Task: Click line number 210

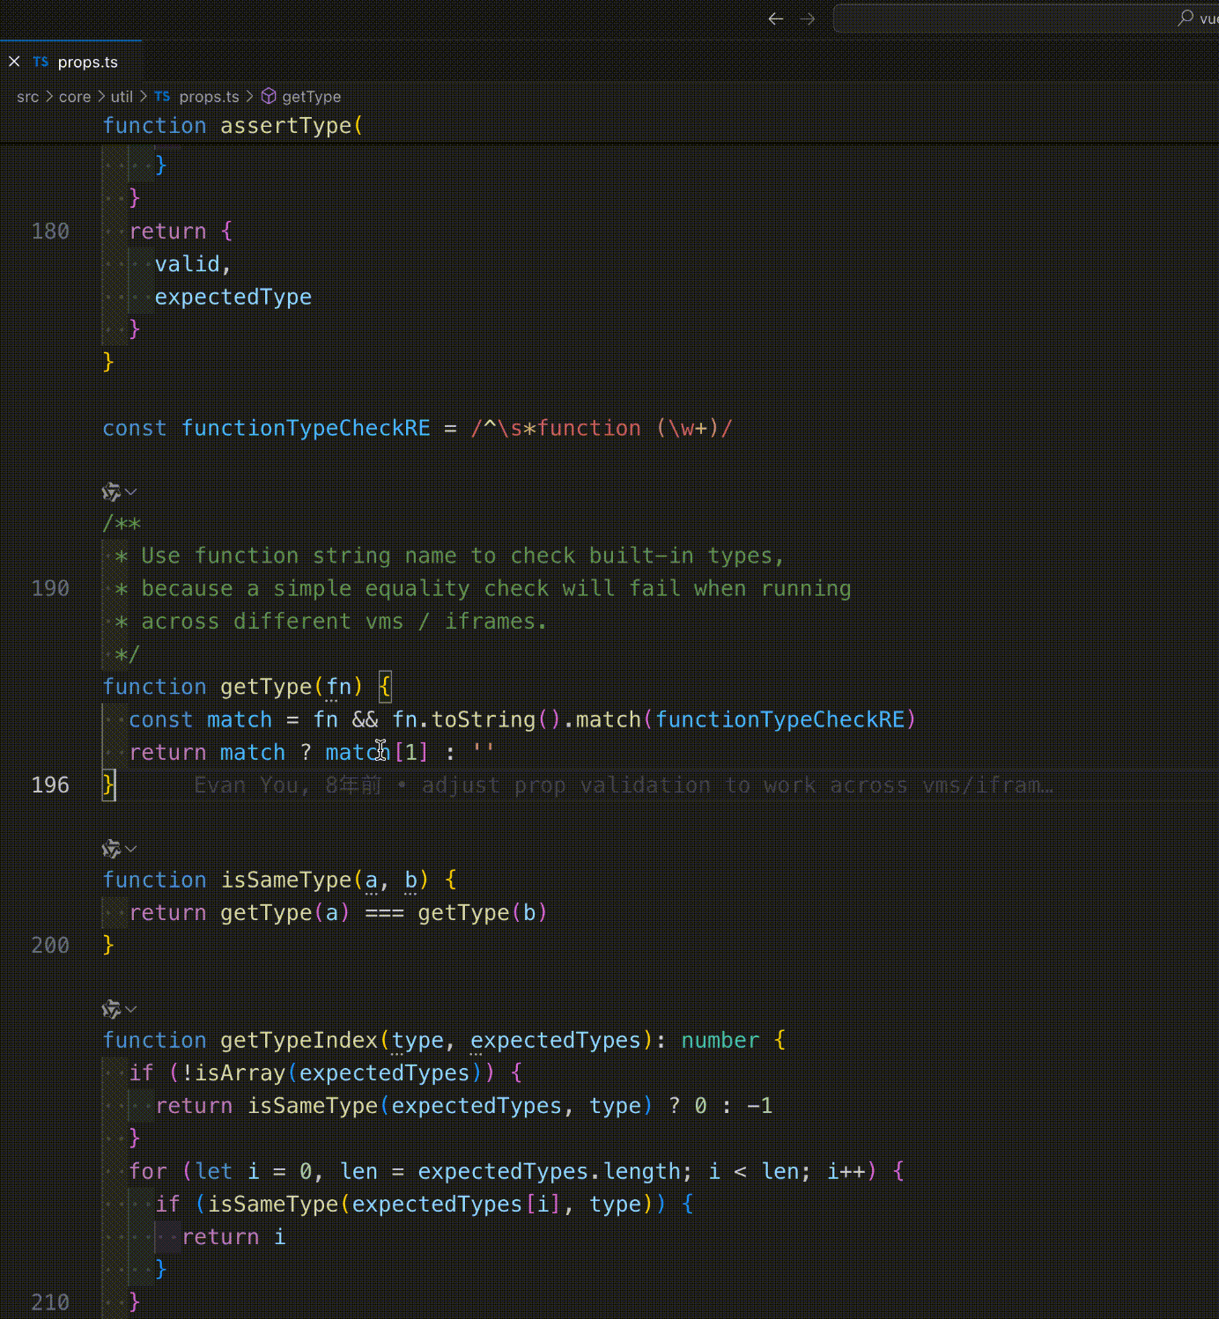Action: (x=50, y=1302)
